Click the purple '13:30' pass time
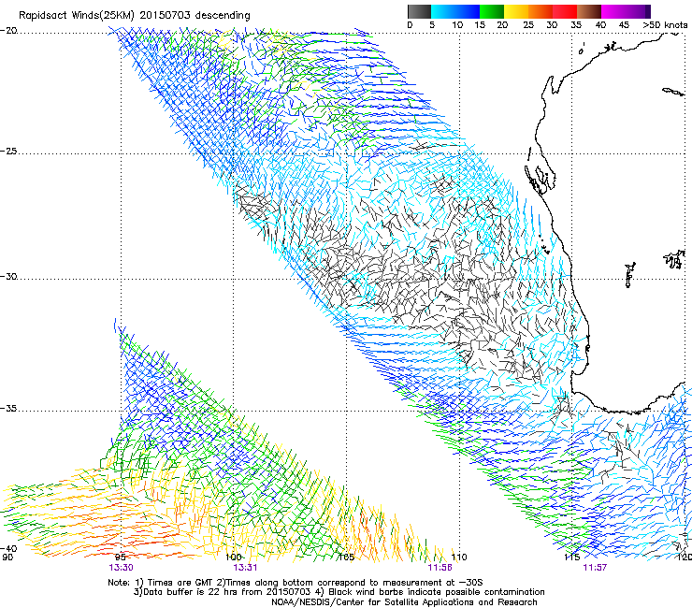 121,568
